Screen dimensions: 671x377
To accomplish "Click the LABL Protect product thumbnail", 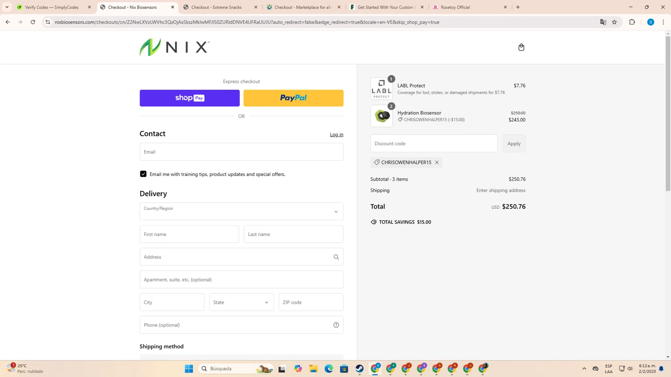I will pos(382,89).
